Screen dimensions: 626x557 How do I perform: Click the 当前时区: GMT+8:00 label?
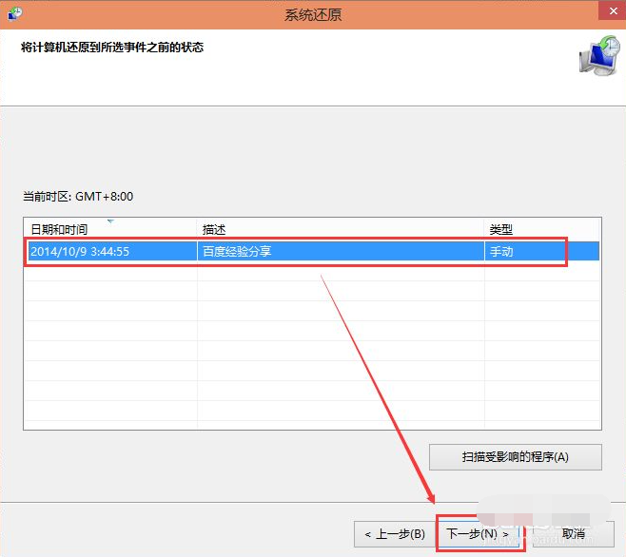click(78, 197)
